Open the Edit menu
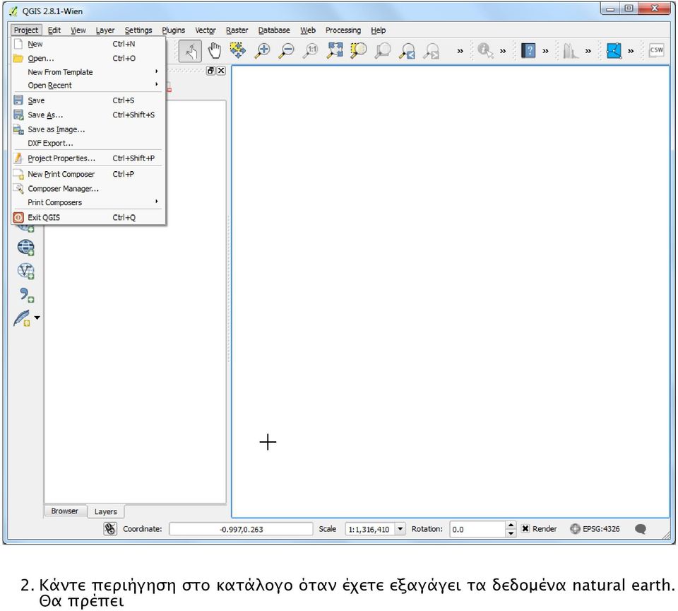 (x=54, y=30)
